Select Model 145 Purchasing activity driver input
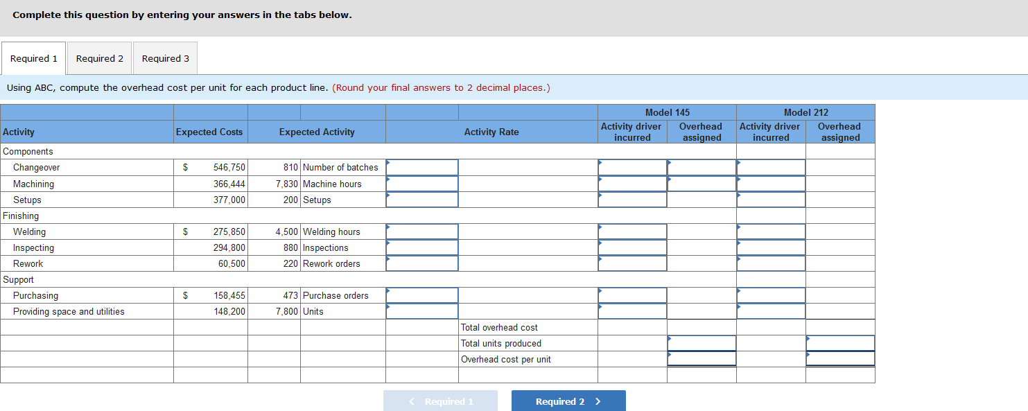The height and width of the screenshot is (411, 1028). pos(632,295)
